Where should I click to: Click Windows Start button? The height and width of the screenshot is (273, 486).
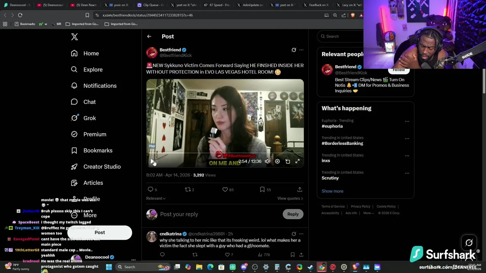pyautogui.click(x=109, y=267)
